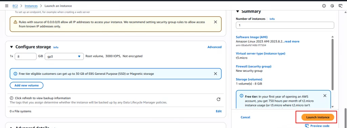Click the info circle icon in top bar
This screenshot has height=128, width=347.
point(324,6)
